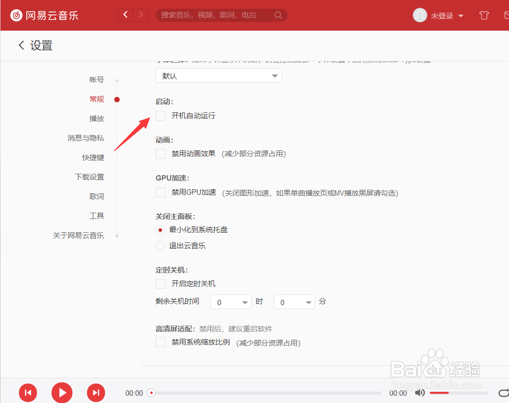
Task: Expand the 未登录 user dropdown
Action: 461,15
